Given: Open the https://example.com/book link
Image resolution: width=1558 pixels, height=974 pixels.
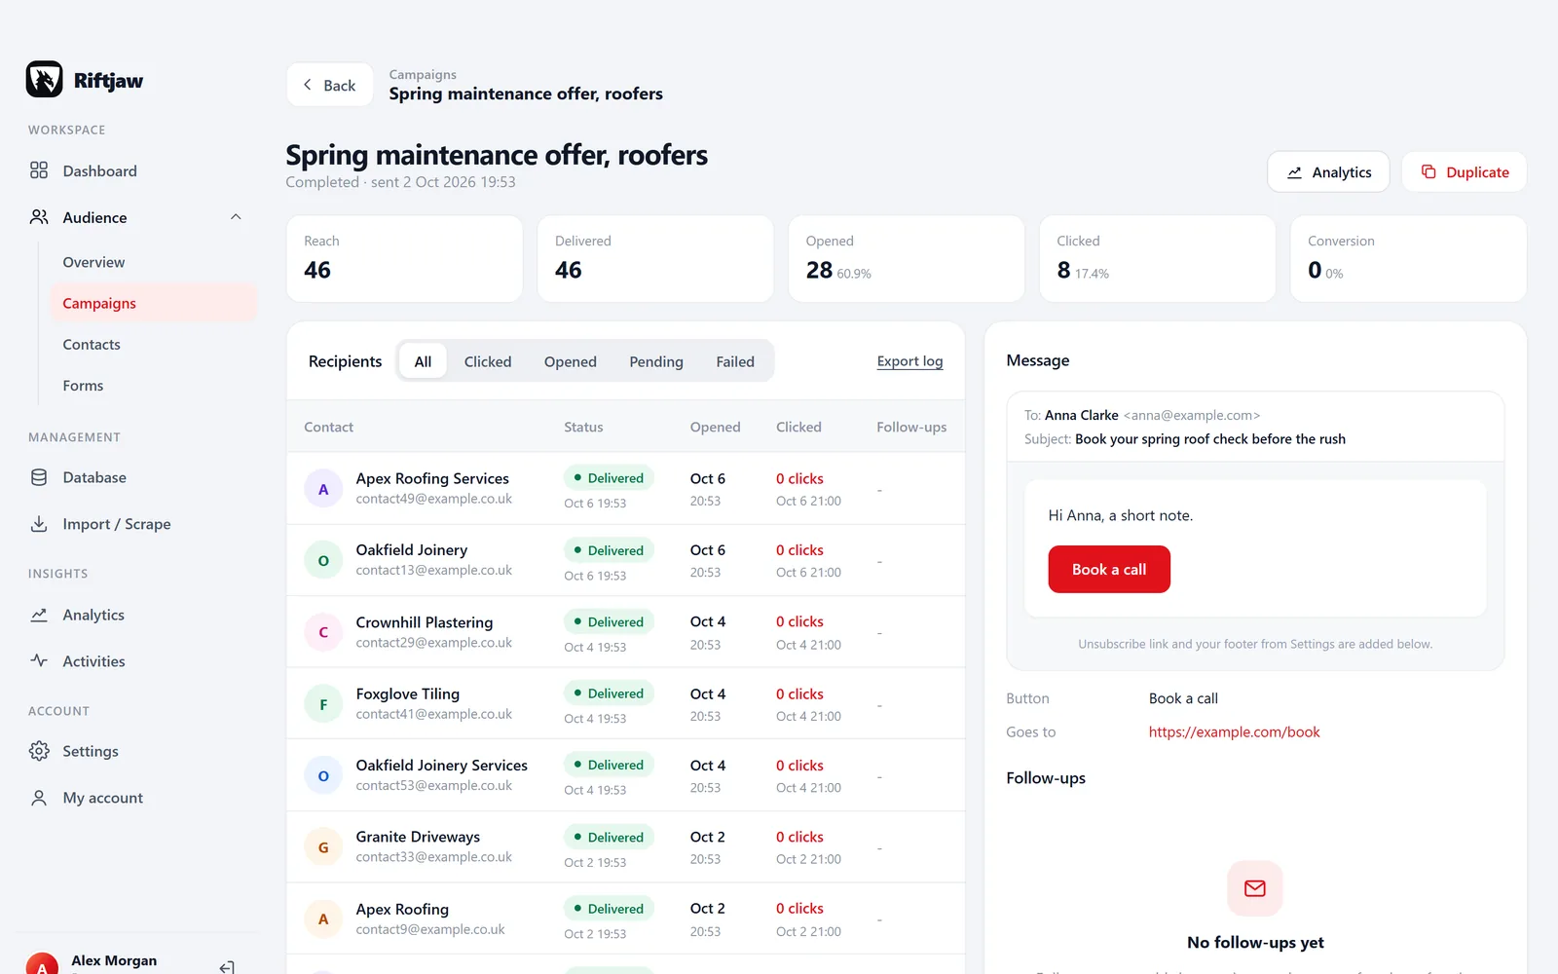Looking at the screenshot, I should pyautogui.click(x=1234, y=732).
